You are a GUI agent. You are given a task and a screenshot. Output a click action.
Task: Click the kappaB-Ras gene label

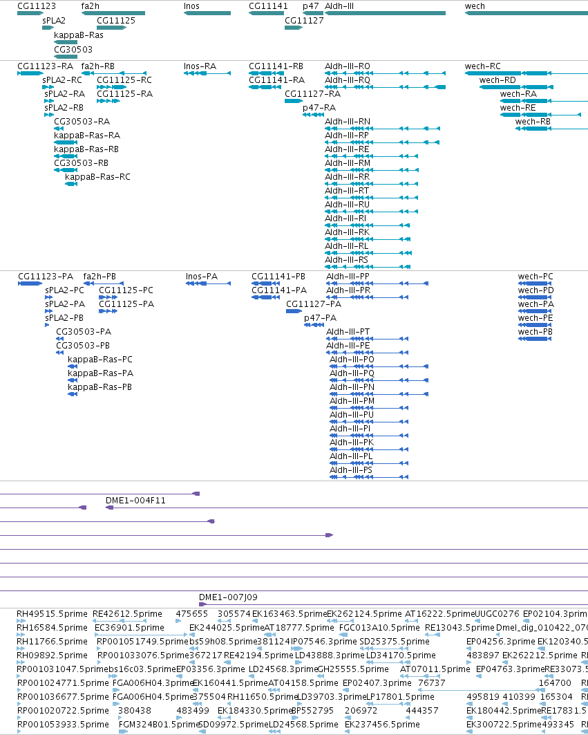(79, 35)
